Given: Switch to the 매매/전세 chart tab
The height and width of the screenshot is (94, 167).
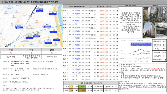Looking at the screenshot, I should (x=140, y=40).
